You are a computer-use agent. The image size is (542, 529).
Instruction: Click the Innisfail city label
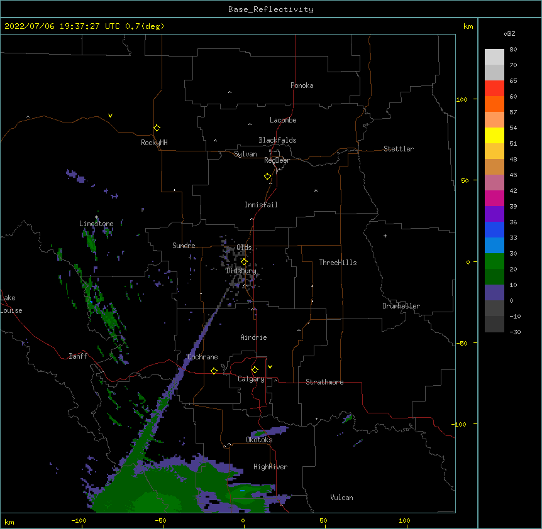pyautogui.click(x=261, y=205)
